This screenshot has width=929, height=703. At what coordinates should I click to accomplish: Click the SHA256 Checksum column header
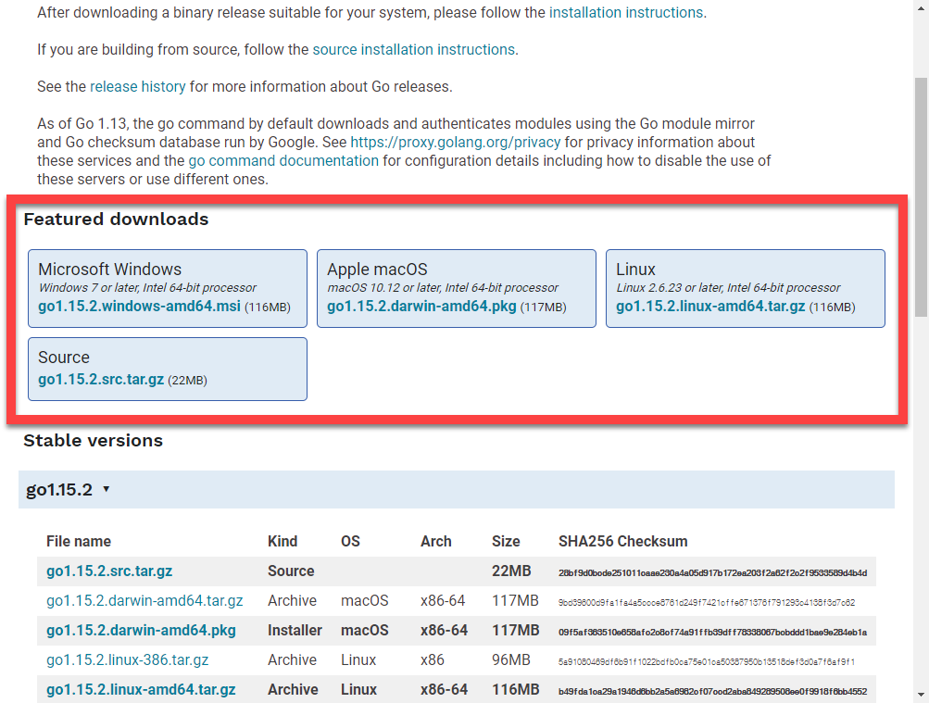coord(622,541)
